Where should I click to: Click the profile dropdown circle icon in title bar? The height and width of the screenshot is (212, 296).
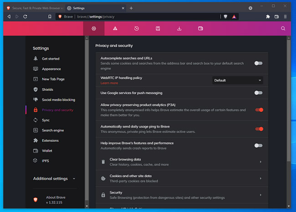(250, 8)
